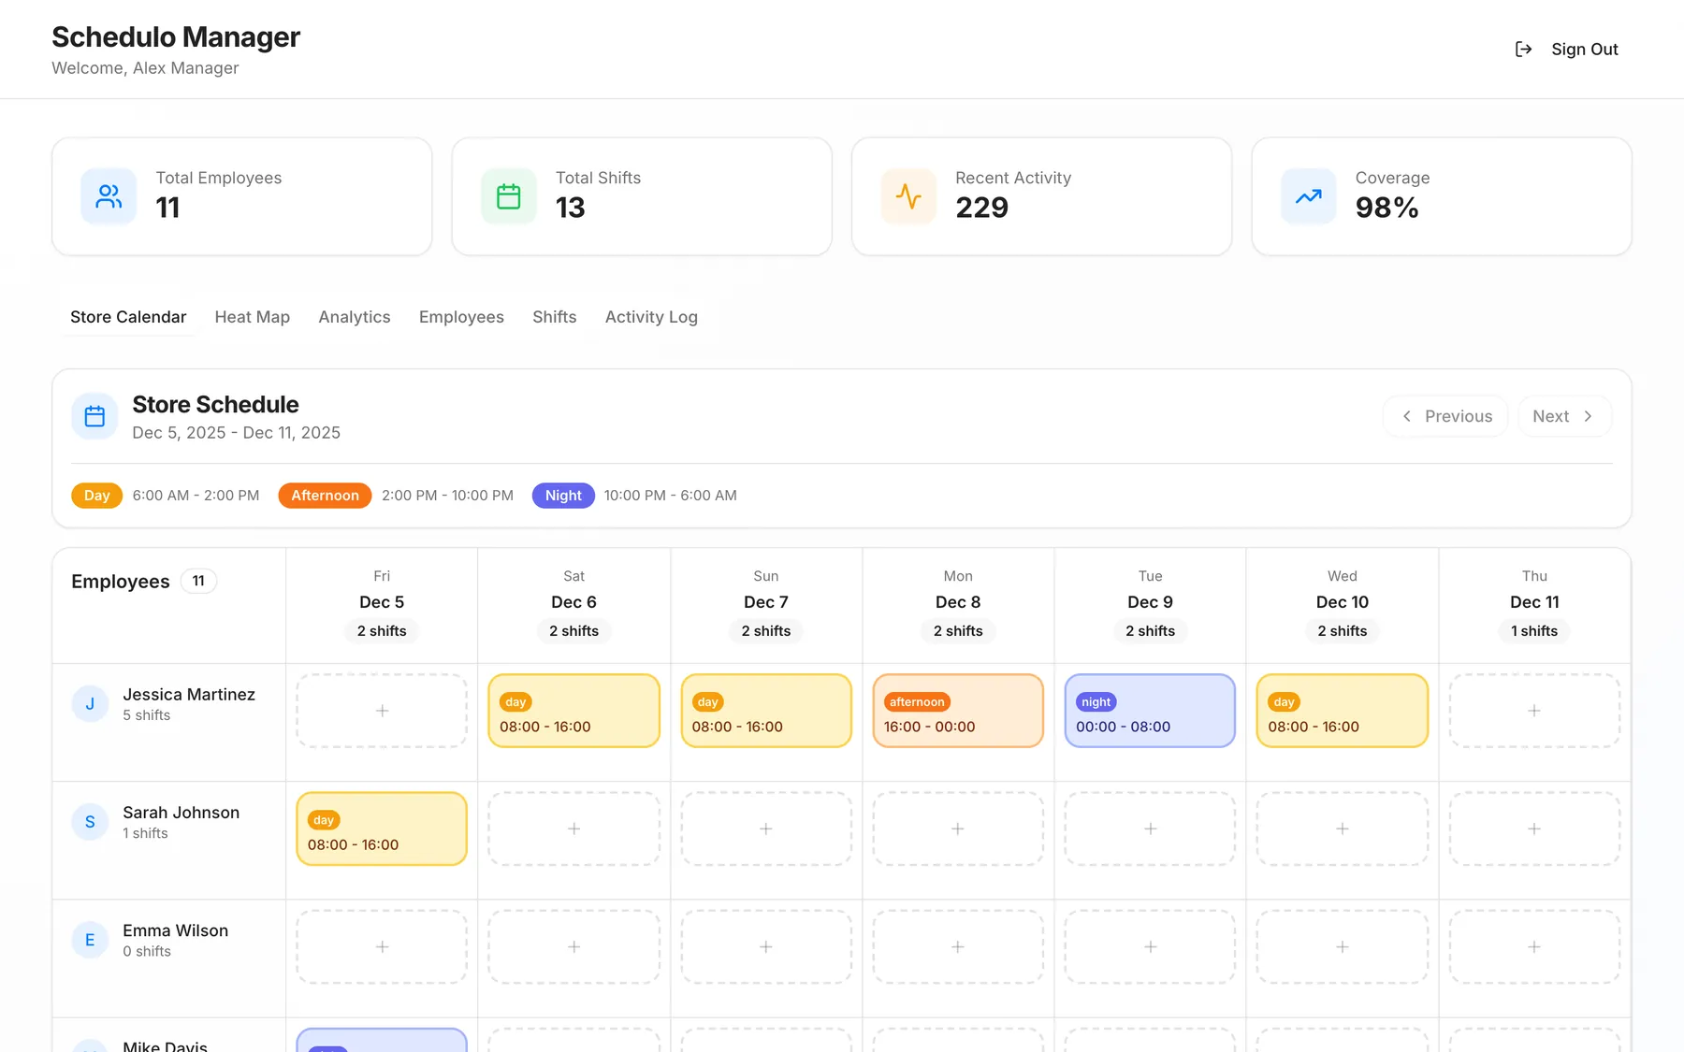Open Sarah Johnson's Dec 5 day shift
Screen dimensions: 1684x1052
(382, 829)
